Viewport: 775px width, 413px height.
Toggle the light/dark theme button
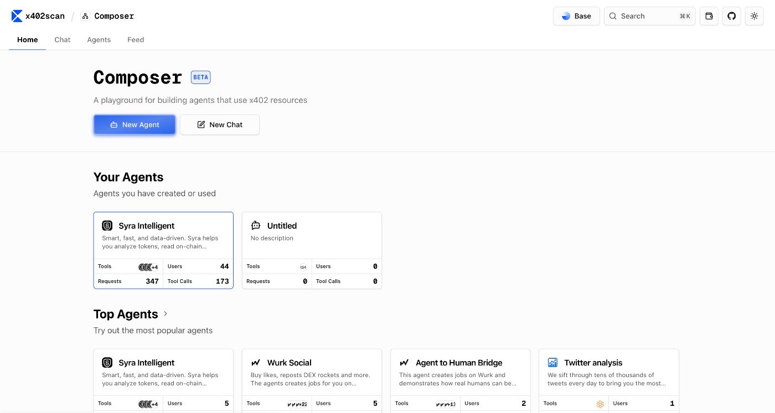[754, 16]
